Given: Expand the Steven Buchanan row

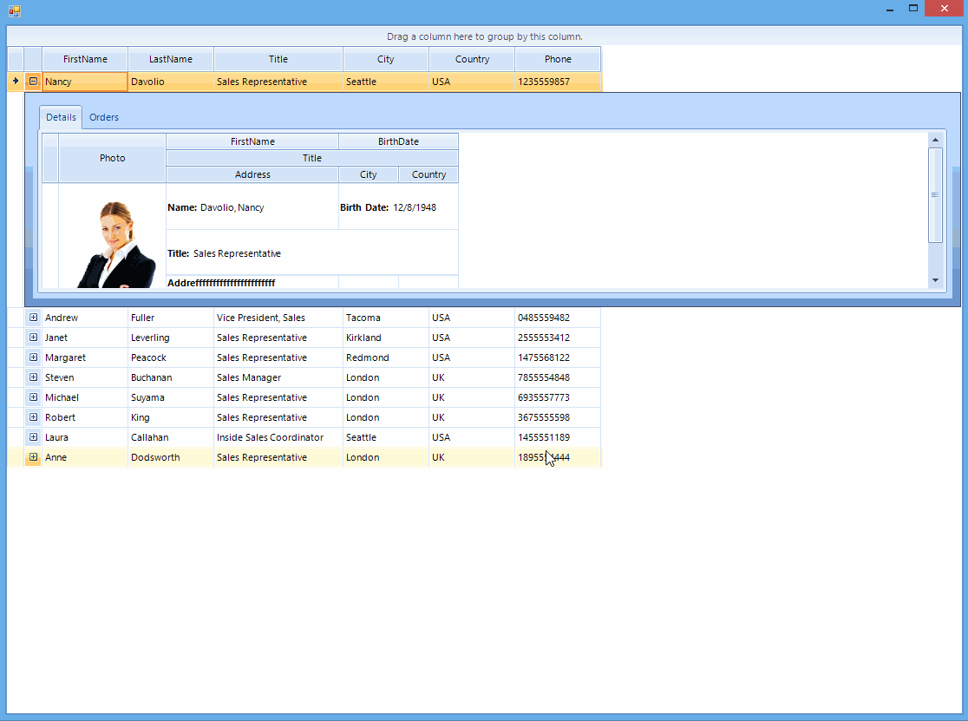Looking at the screenshot, I should pos(33,377).
